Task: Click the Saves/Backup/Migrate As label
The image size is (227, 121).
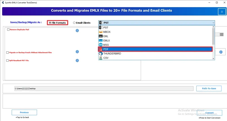Action: click(26, 22)
